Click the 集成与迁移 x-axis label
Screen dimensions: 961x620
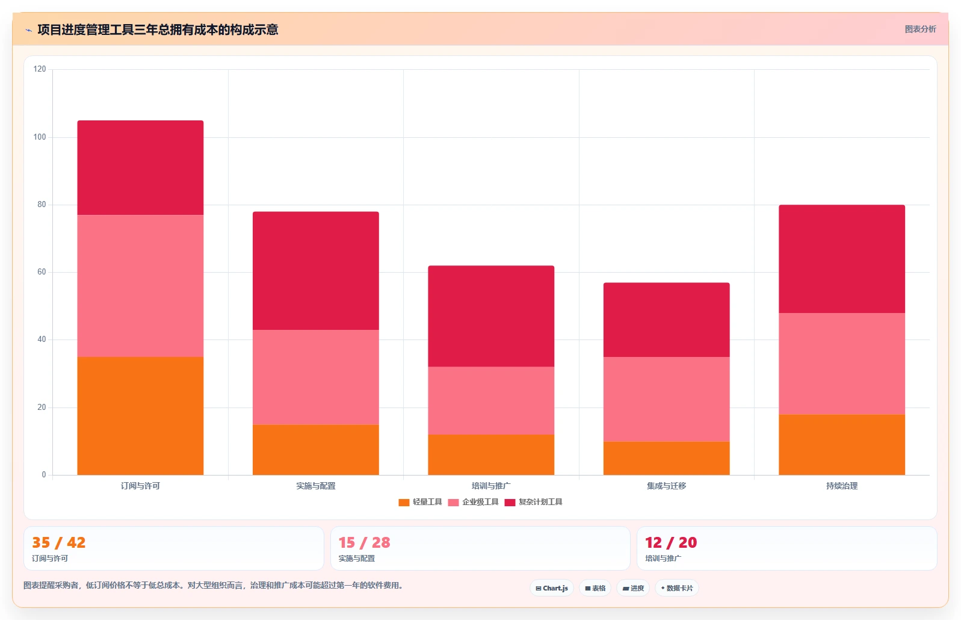coord(667,486)
